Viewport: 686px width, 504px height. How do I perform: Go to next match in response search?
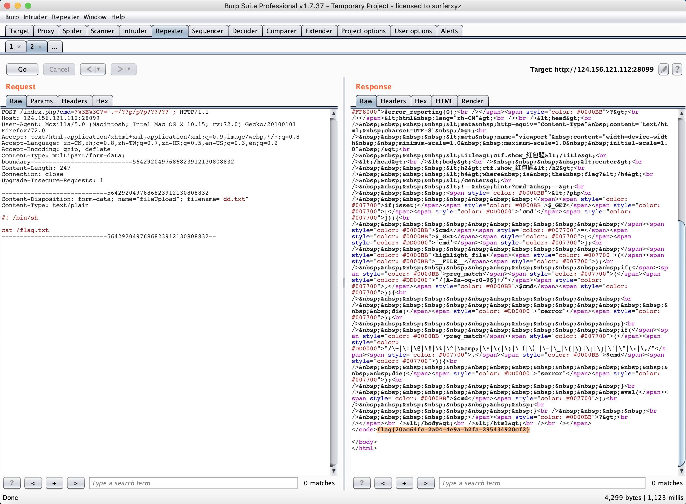[425, 483]
